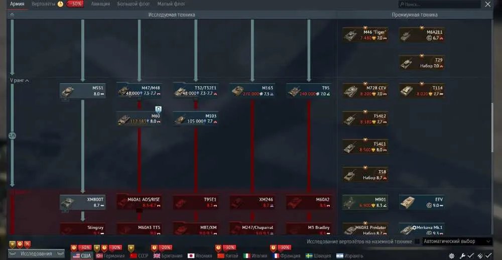Select the EFV premium card

(422, 202)
